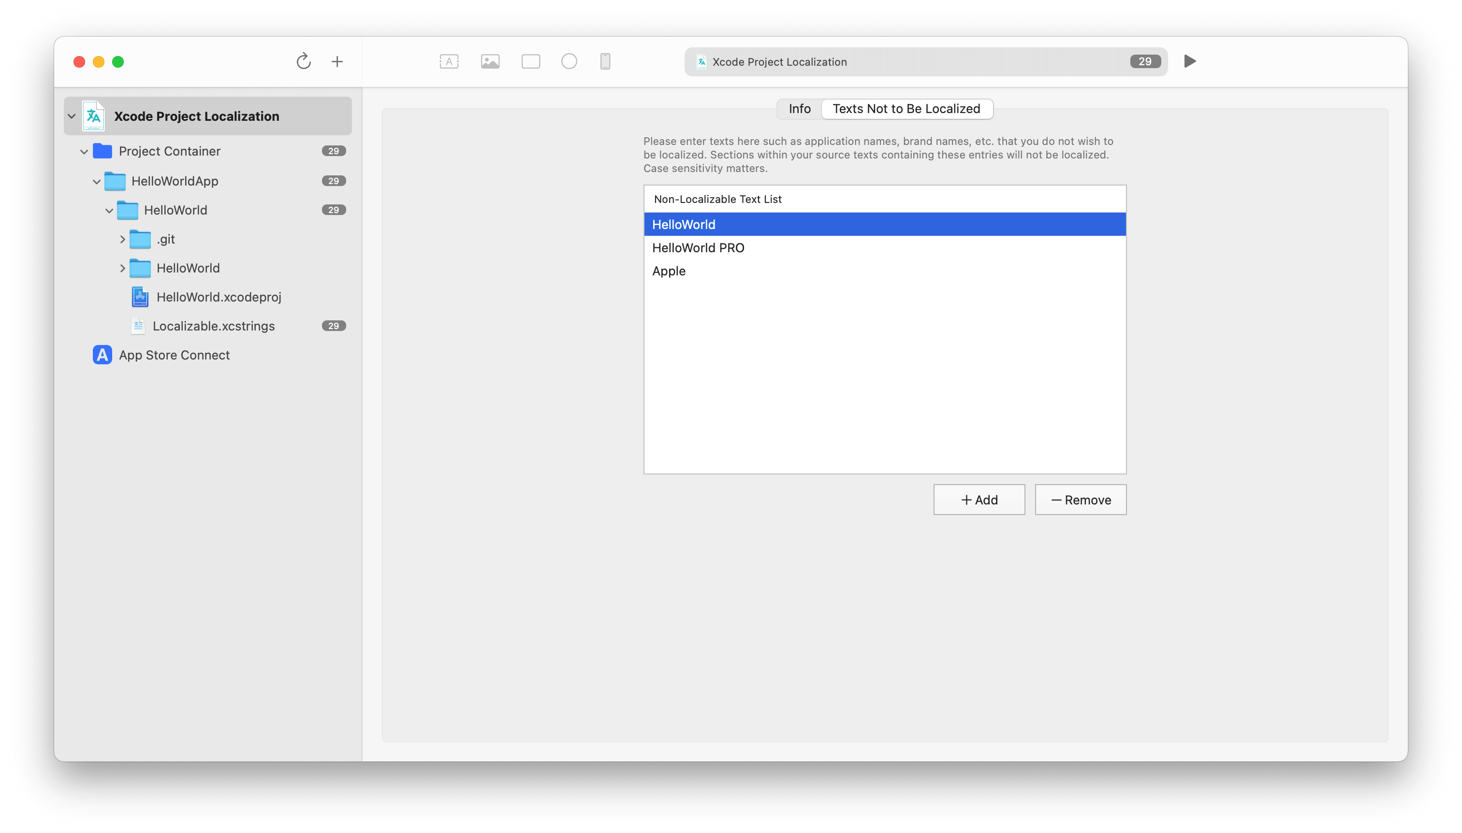This screenshot has height=833, width=1462.
Task: Select the Apple list entry
Action: (x=884, y=271)
